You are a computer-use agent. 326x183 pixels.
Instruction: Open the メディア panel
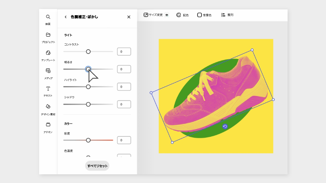coord(48,73)
